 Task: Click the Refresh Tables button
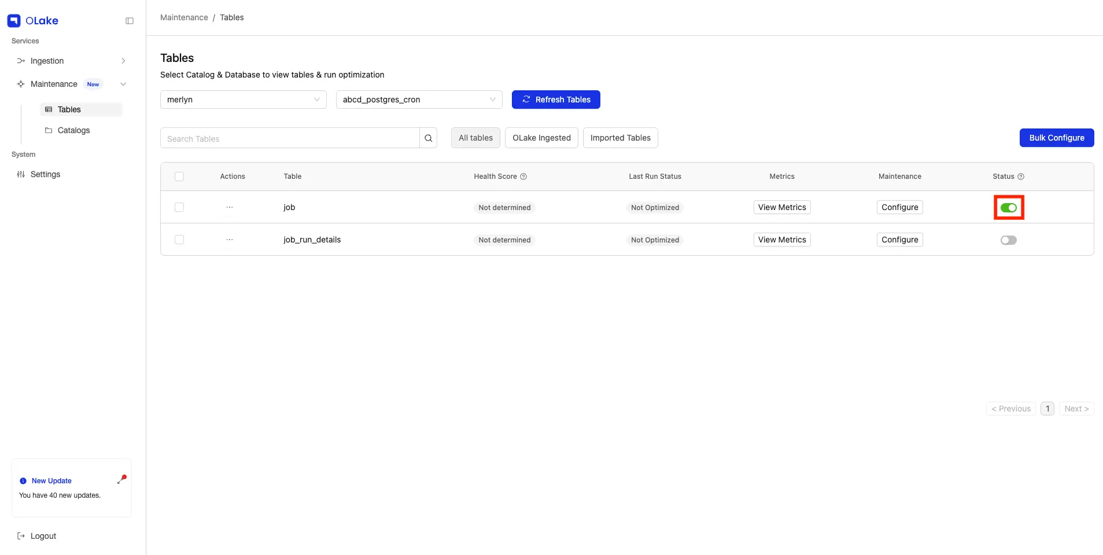tap(556, 100)
